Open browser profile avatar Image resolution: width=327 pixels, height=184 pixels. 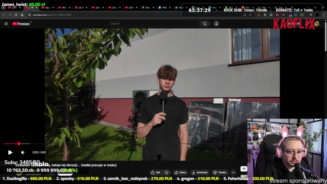pos(317,15)
